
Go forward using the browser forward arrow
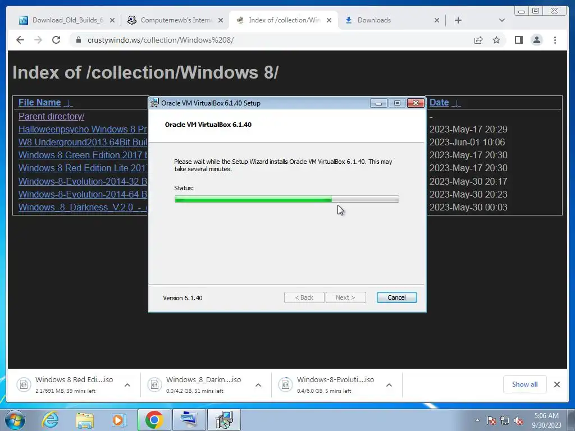tap(38, 40)
